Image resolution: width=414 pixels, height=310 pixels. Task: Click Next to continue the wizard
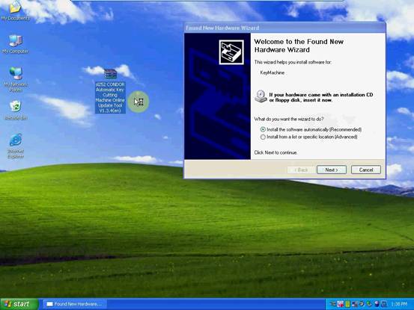332,170
